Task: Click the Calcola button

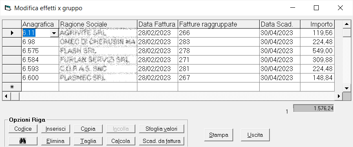Action: (121, 141)
